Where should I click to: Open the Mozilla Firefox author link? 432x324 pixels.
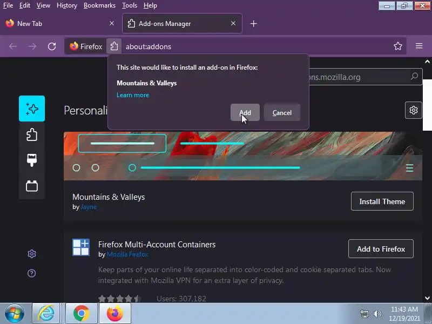[x=127, y=254]
